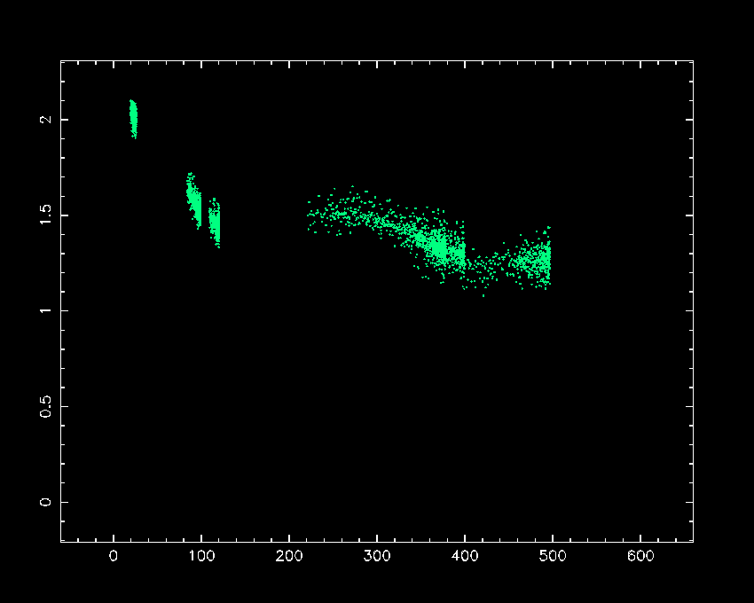
Task: Click the x-axis label 400
Action: (x=465, y=556)
